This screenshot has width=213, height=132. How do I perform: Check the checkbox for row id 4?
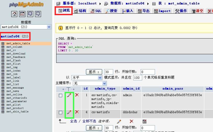(61, 112)
